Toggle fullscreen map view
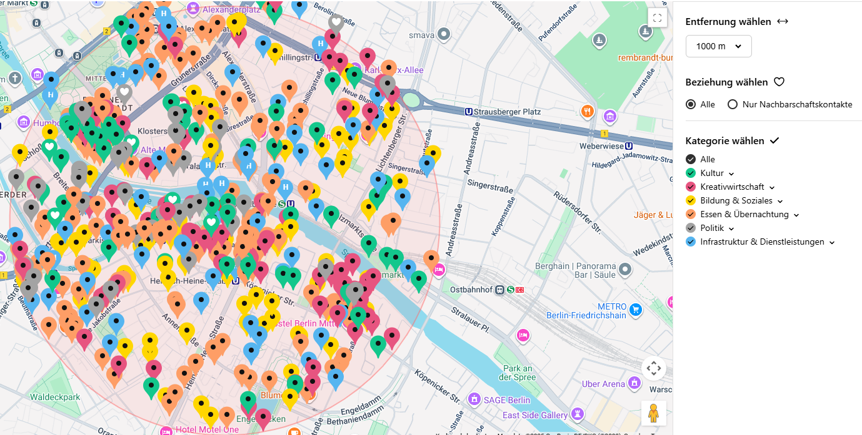This screenshot has height=435, width=862. pyautogui.click(x=657, y=18)
